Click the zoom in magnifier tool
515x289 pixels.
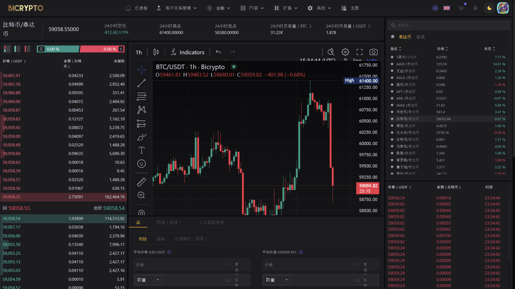coord(141,195)
